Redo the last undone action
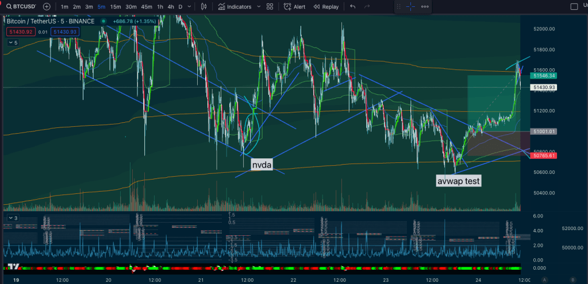Viewport: 588px width, 284px height. pos(367,7)
